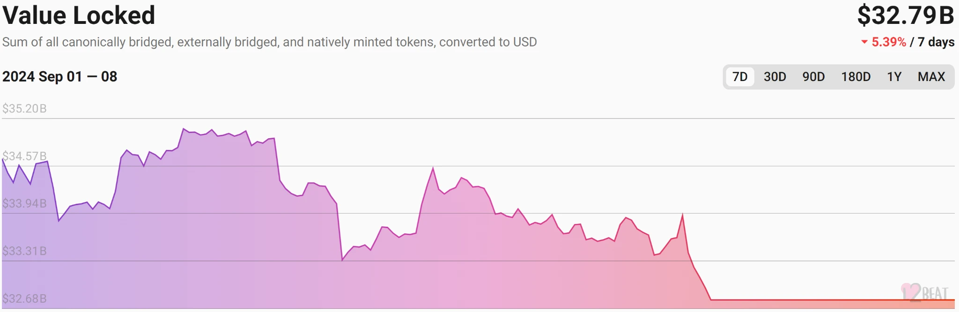Click the Value Locked heading
The height and width of the screenshot is (312, 959).
pos(79,15)
